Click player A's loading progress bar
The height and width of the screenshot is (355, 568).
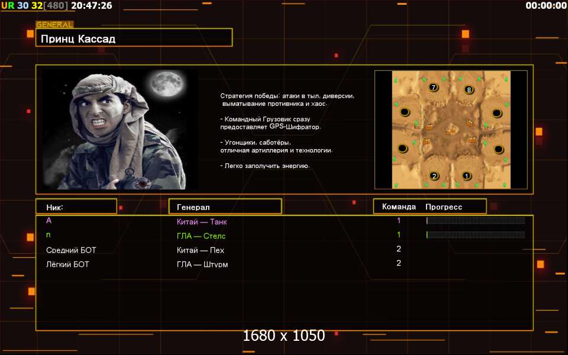[475, 221]
